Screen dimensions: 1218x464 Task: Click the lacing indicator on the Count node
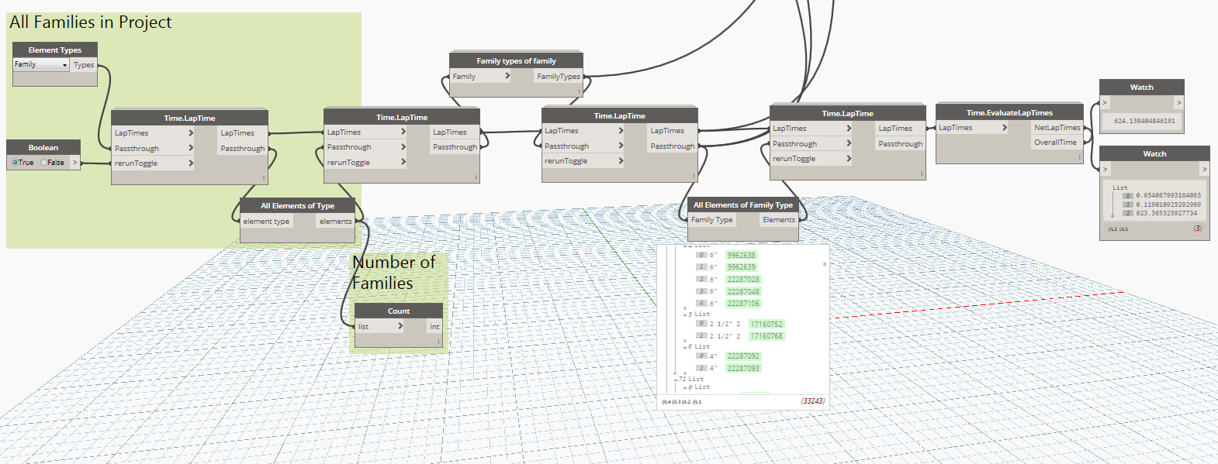click(438, 341)
